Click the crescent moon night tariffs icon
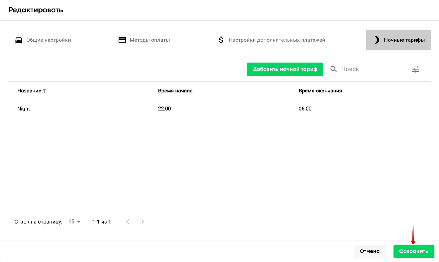Screen dimensions: 439x262 (377, 40)
